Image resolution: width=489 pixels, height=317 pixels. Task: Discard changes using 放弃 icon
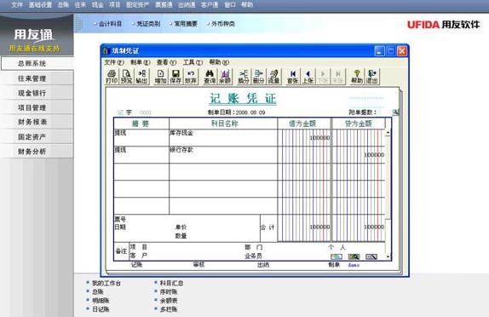(x=191, y=77)
